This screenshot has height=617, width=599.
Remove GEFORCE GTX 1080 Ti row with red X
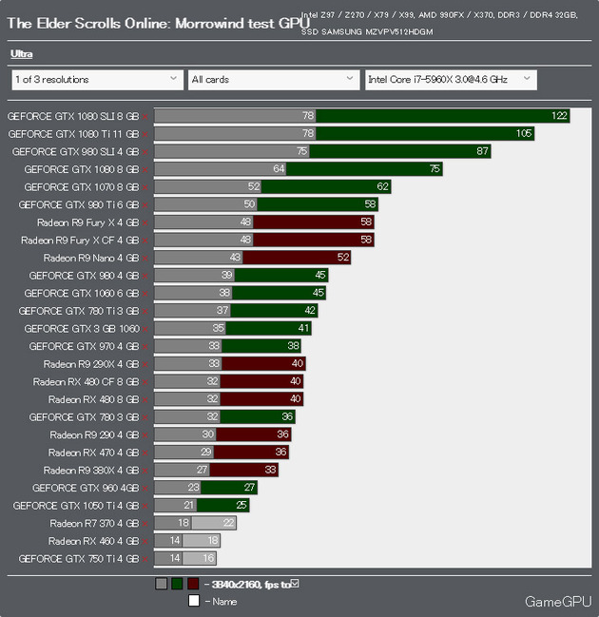(145, 134)
